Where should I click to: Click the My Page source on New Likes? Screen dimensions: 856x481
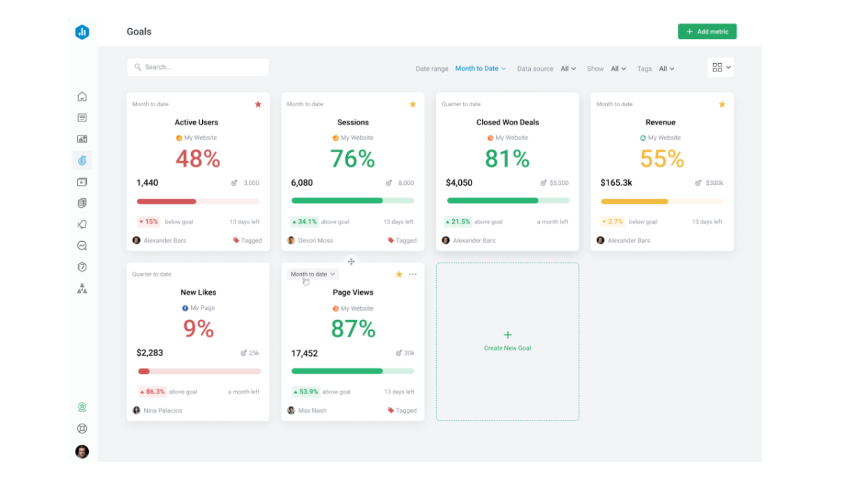198,308
